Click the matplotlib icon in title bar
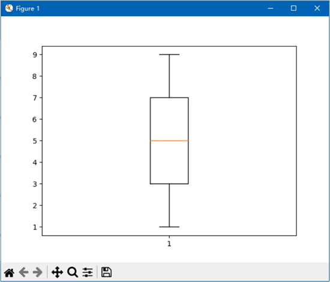The image size is (330, 282). (x=9, y=8)
